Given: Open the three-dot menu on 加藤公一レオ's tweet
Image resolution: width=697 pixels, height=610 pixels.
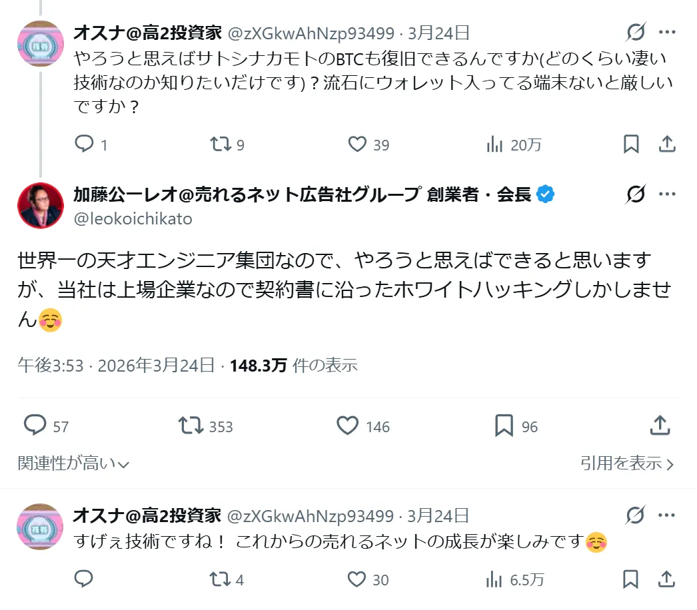Looking at the screenshot, I should 666,192.
